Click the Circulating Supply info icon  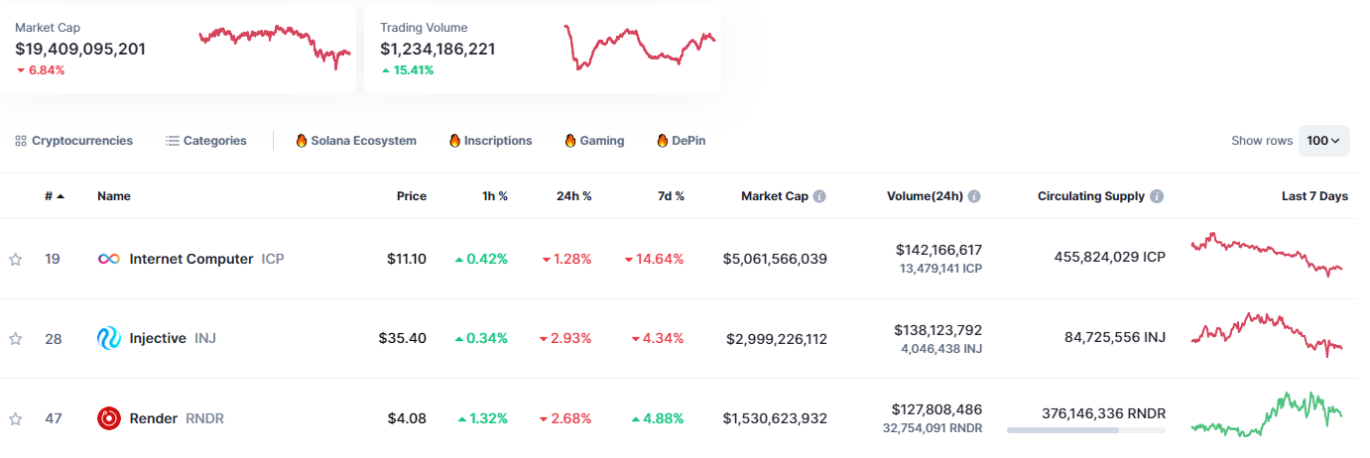(1157, 196)
